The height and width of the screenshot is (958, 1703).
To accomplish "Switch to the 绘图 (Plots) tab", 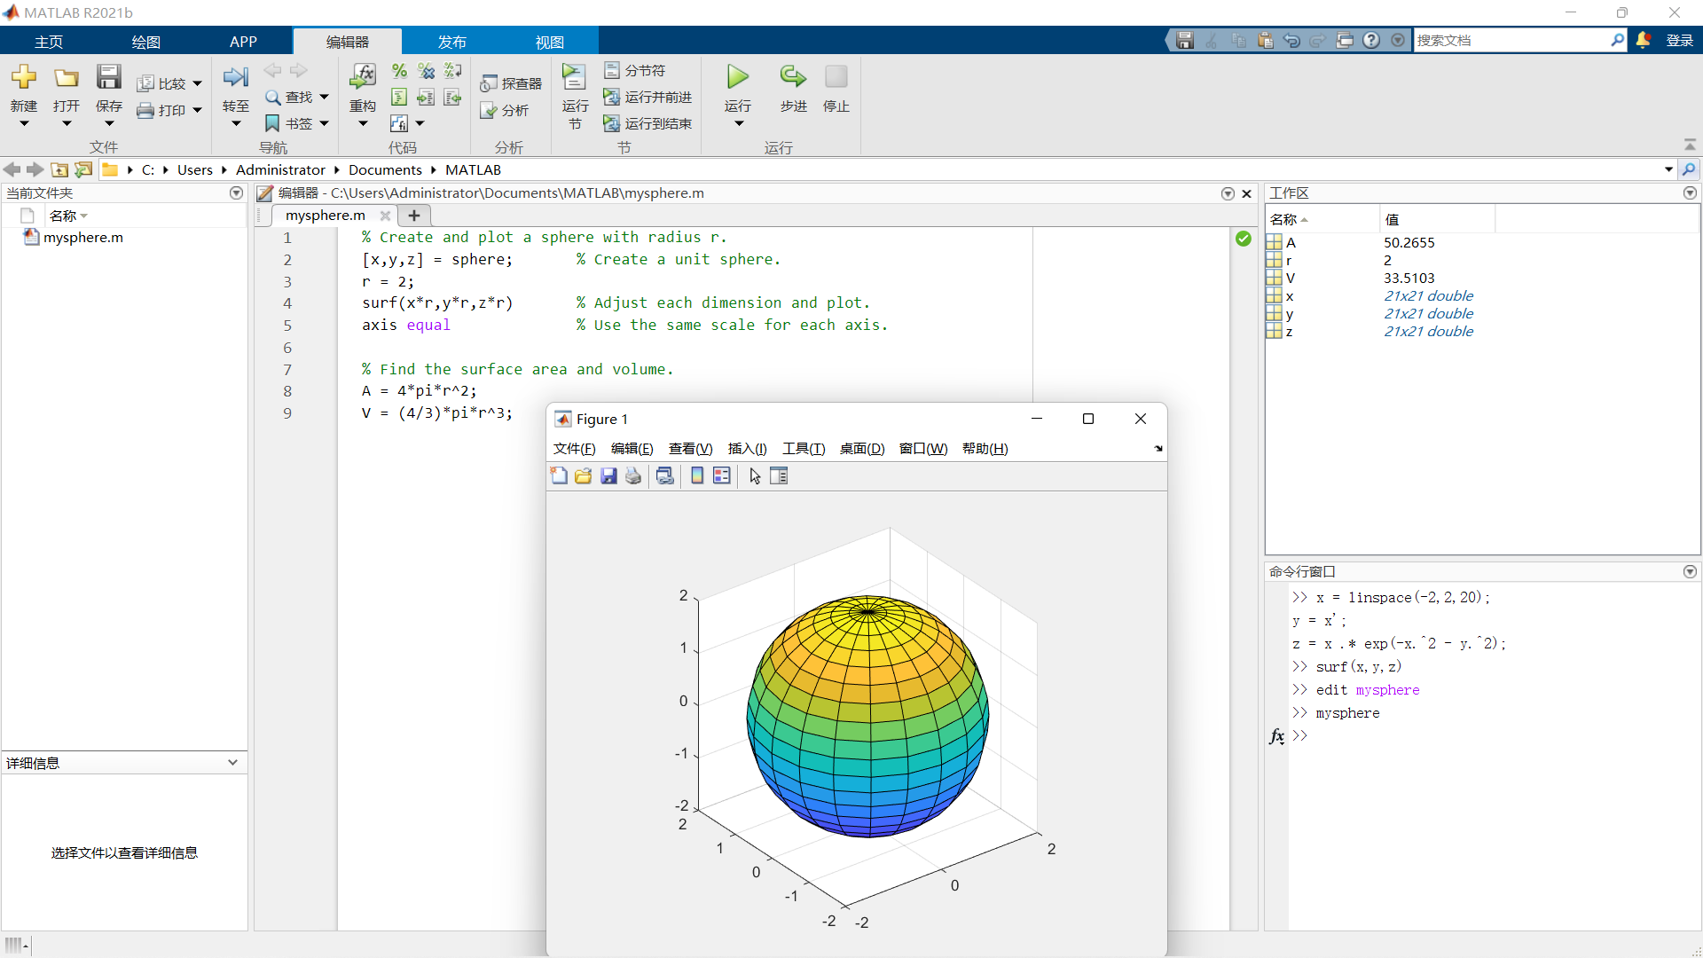I will (146, 42).
